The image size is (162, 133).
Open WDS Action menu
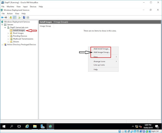10,13
